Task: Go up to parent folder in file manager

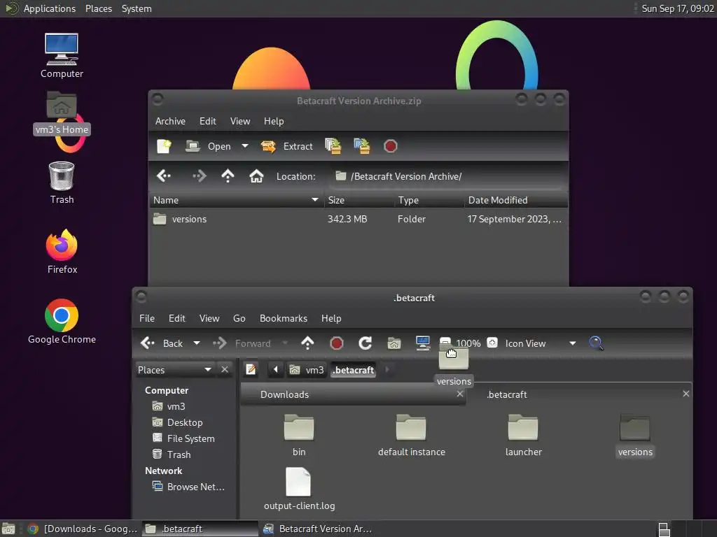Action: [x=308, y=343]
